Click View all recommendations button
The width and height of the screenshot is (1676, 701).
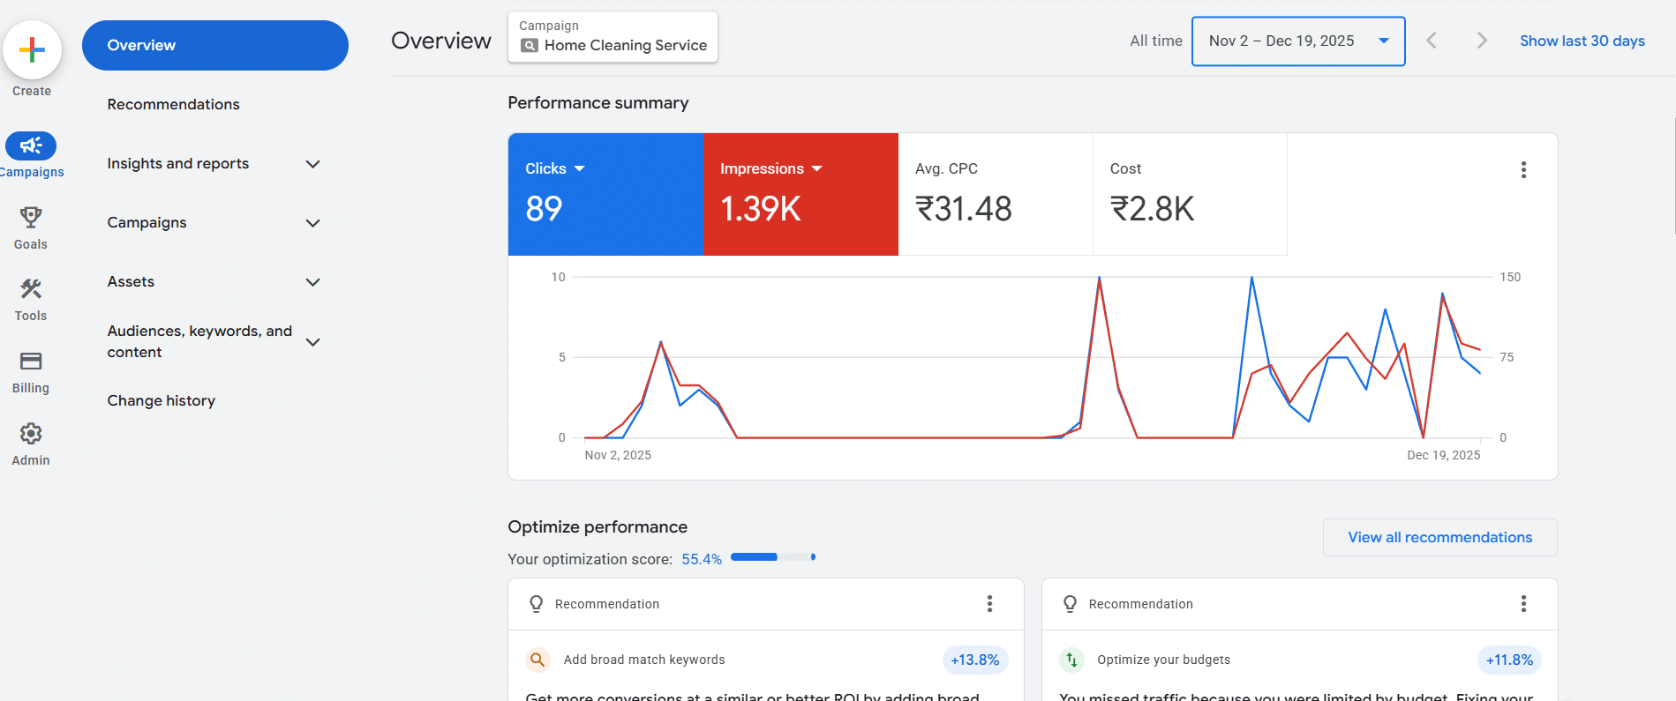1439,538
